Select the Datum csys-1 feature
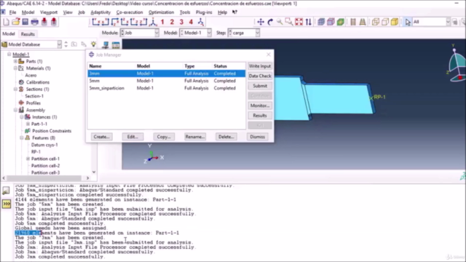The width and height of the screenshot is (466, 262). pyautogui.click(x=44, y=145)
